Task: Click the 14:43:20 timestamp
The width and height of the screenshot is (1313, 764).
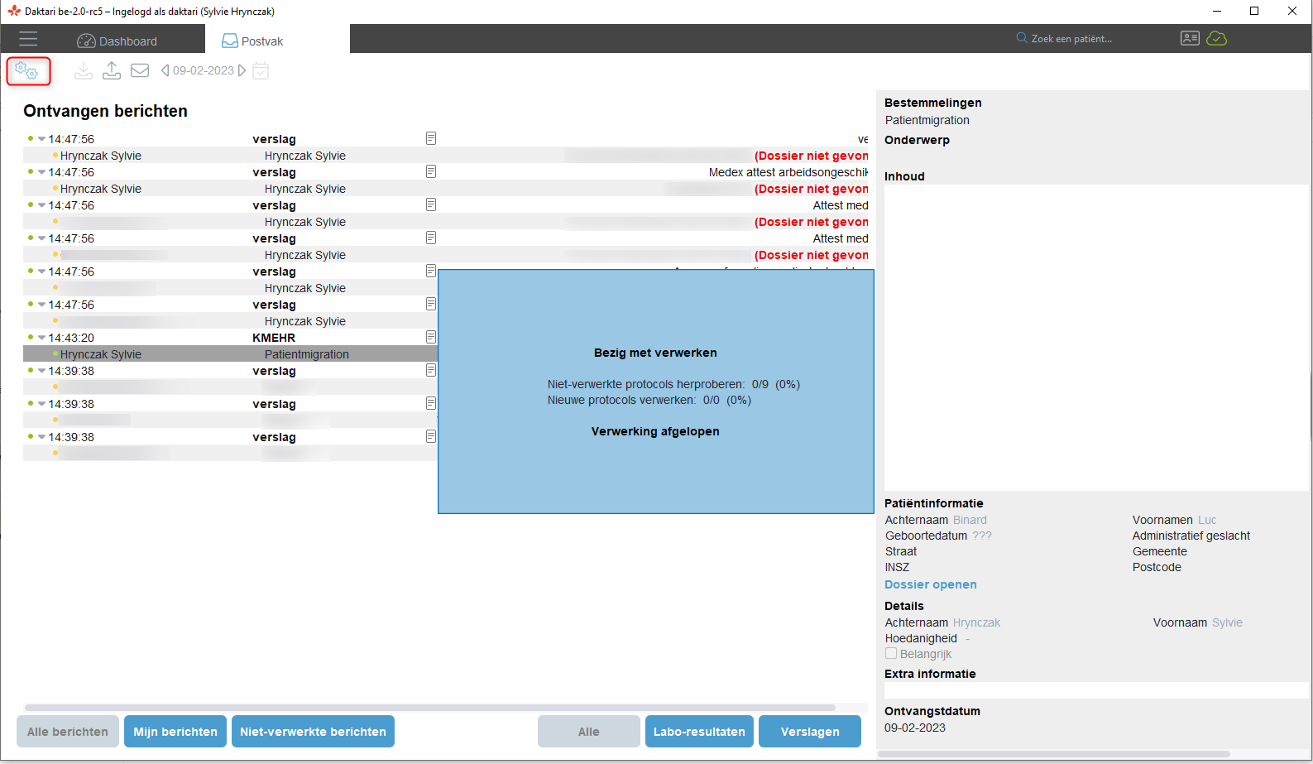Action: tap(71, 338)
